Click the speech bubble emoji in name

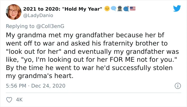point(114,9)
